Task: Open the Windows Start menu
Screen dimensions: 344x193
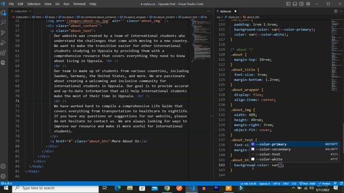Action: [x=6, y=188]
